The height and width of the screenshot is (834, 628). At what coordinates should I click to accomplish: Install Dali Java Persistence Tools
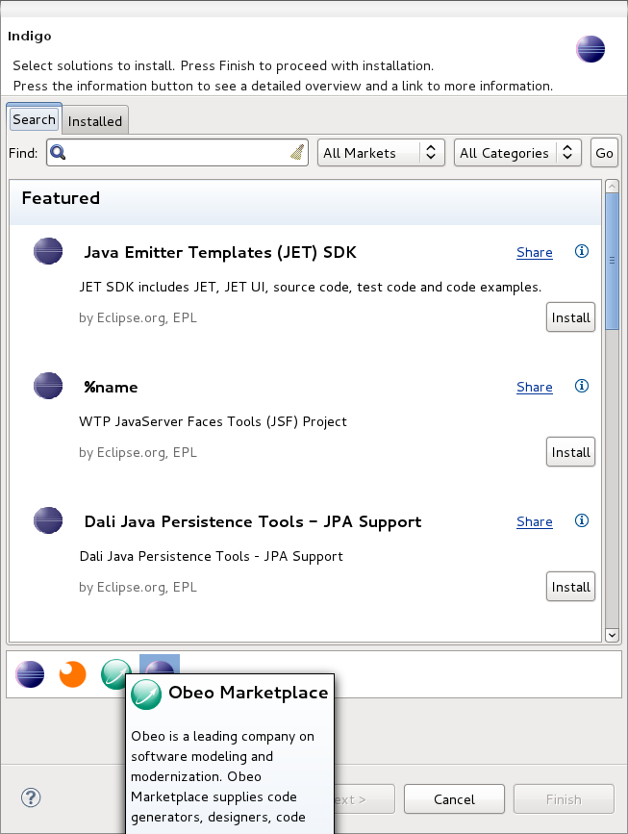(x=570, y=587)
